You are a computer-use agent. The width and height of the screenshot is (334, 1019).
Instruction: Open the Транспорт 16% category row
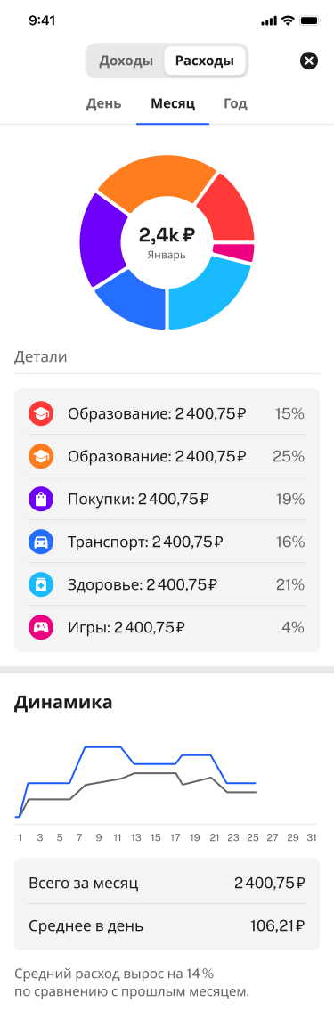coord(167,542)
